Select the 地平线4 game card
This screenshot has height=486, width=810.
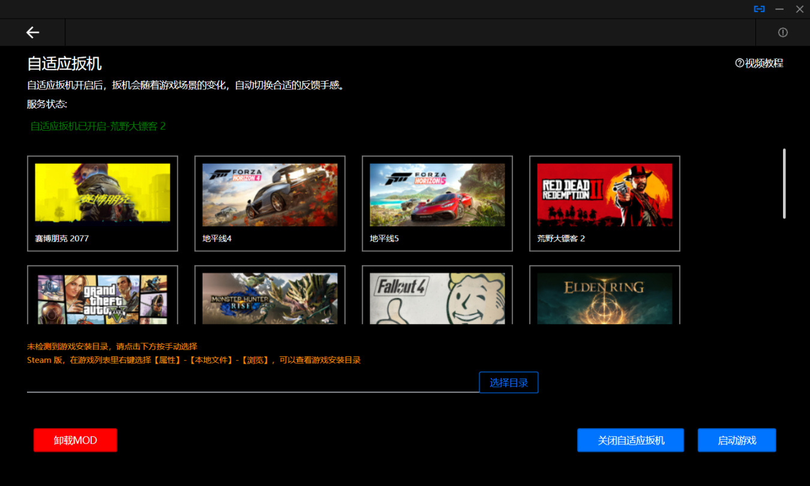(270, 203)
